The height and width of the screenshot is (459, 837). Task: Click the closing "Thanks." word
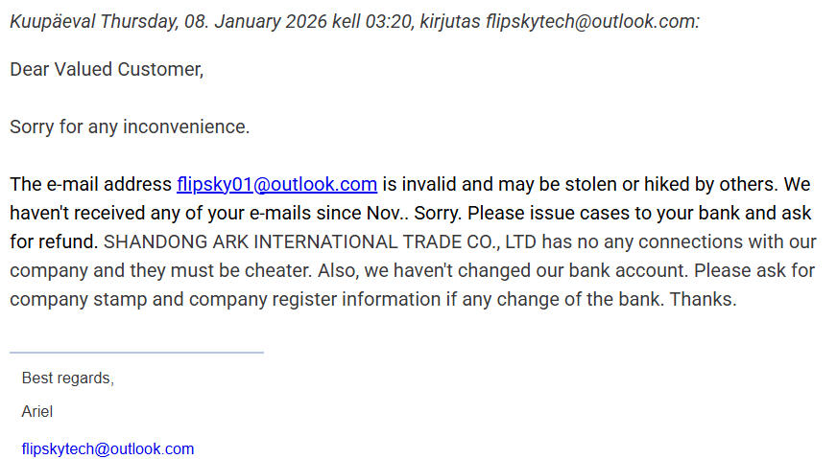[703, 299]
